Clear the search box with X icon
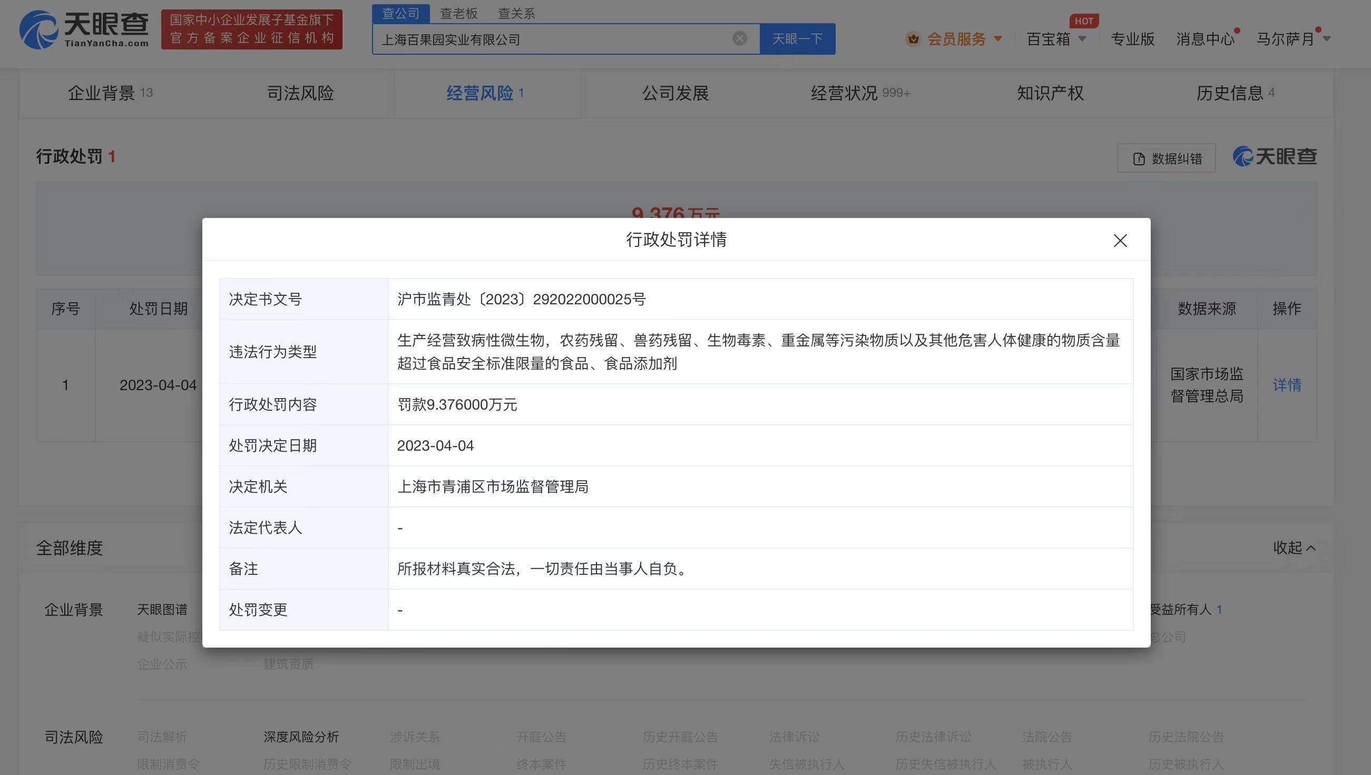 (739, 38)
